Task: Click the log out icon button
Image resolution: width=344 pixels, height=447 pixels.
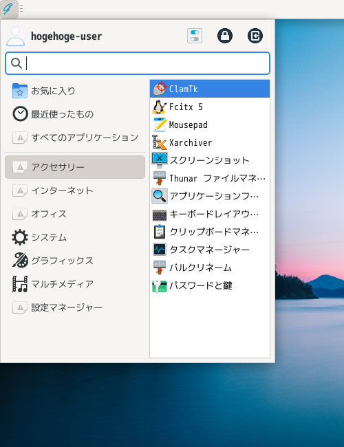Action: 255,36
